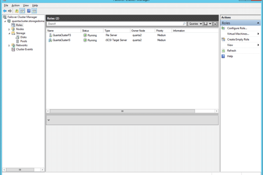Image resolution: width=263 pixels, height=175 pixels.
Task: Sort by the Owner Node column header
Action: (x=143, y=31)
